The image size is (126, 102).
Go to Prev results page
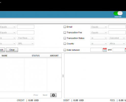click(x=36, y=95)
